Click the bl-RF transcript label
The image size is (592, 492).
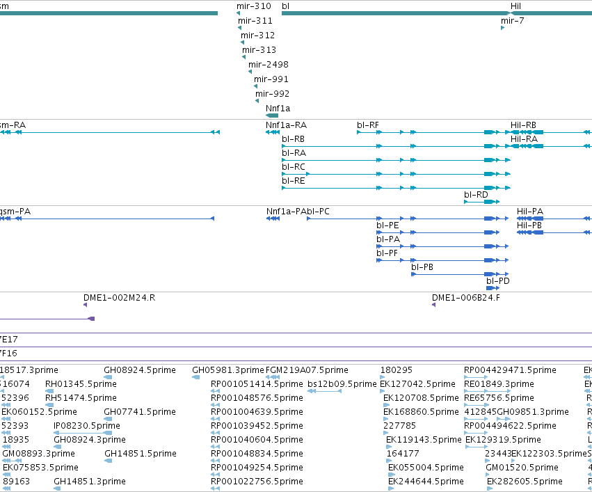(368, 125)
